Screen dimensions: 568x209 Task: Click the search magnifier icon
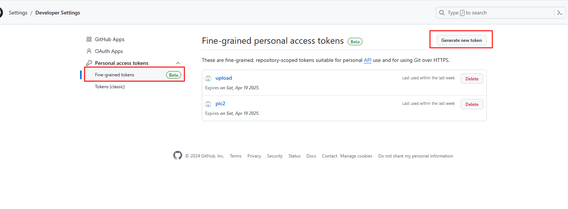(442, 13)
